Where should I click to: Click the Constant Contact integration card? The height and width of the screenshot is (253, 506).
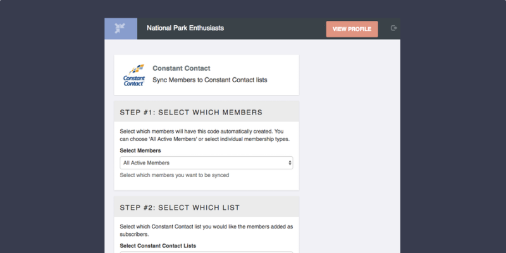point(206,75)
